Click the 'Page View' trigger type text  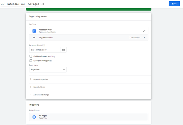tap(43, 118)
